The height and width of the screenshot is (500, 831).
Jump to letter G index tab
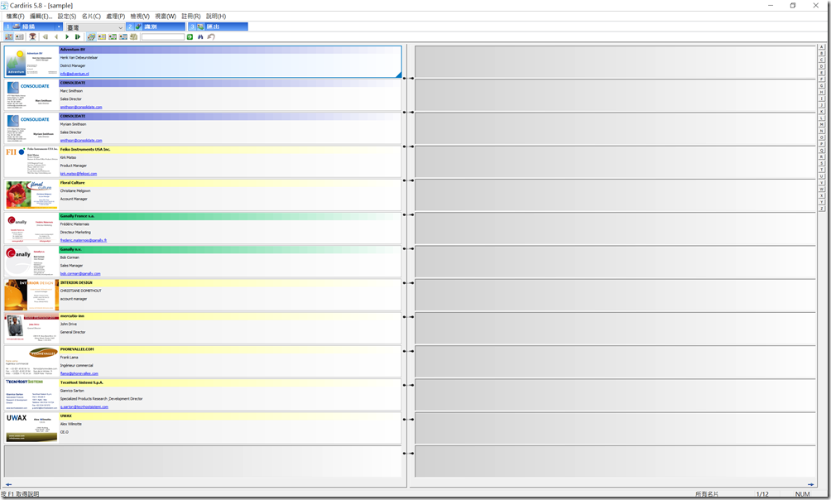click(x=822, y=85)
